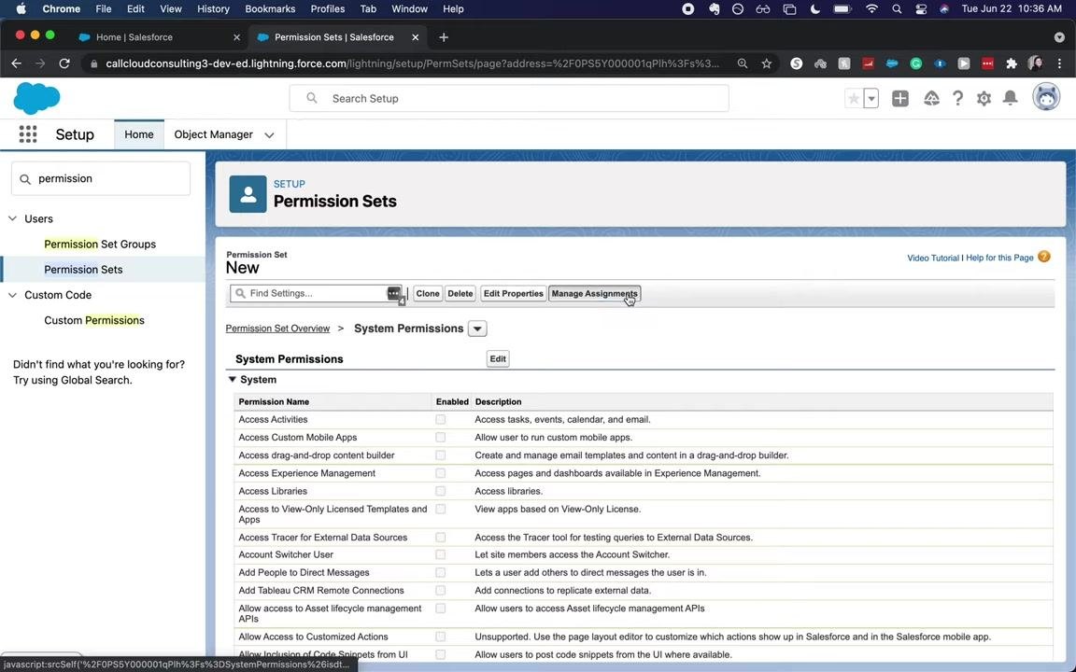Open the Chrome Bookmarks menu

[270, 9]
